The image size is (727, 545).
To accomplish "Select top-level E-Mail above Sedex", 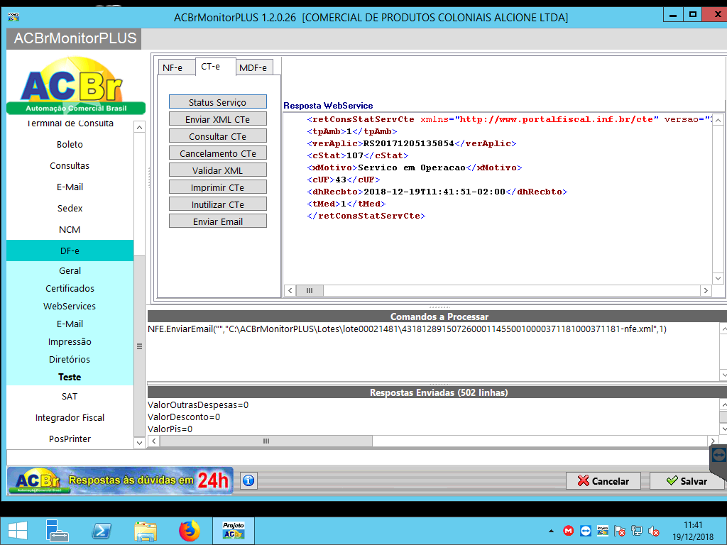I will point(70,187).
